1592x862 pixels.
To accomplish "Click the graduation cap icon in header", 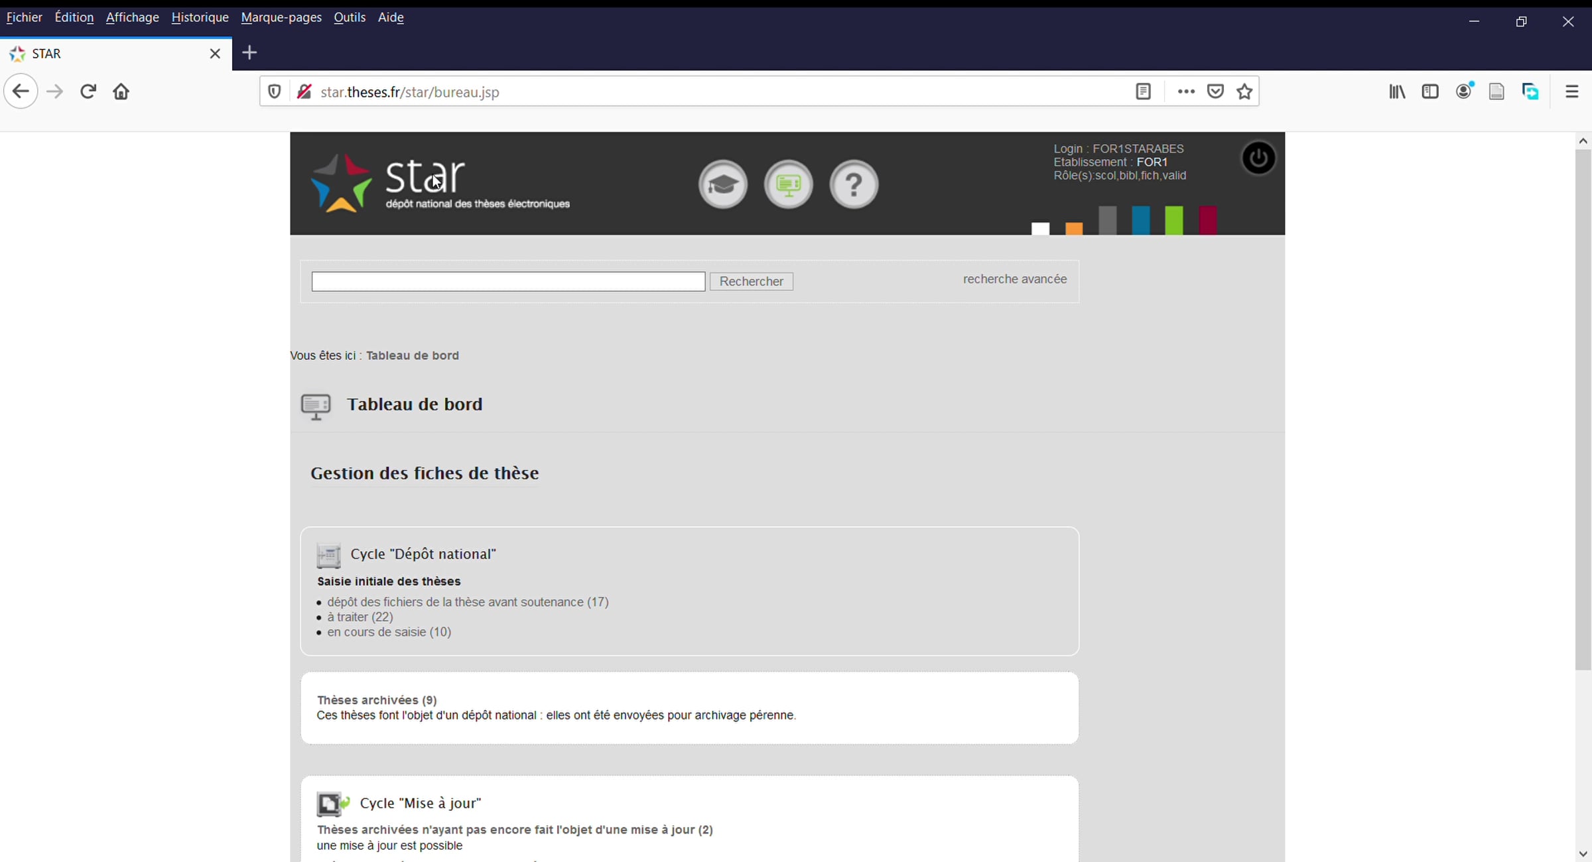I will tap(722, 184).
